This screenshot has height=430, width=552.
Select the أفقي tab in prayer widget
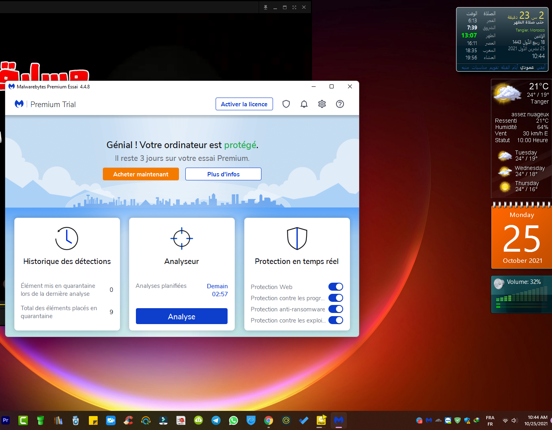(x=541, y=67)
